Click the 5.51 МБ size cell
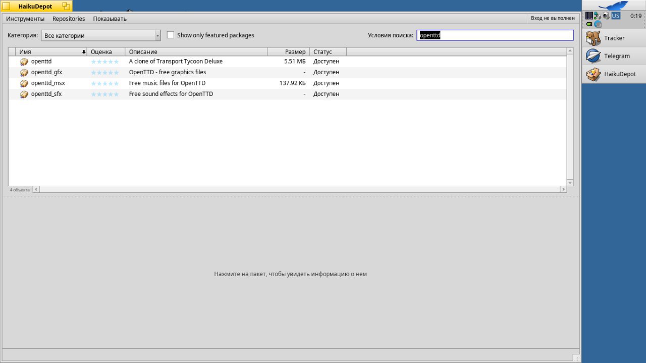 click(295, 62)
